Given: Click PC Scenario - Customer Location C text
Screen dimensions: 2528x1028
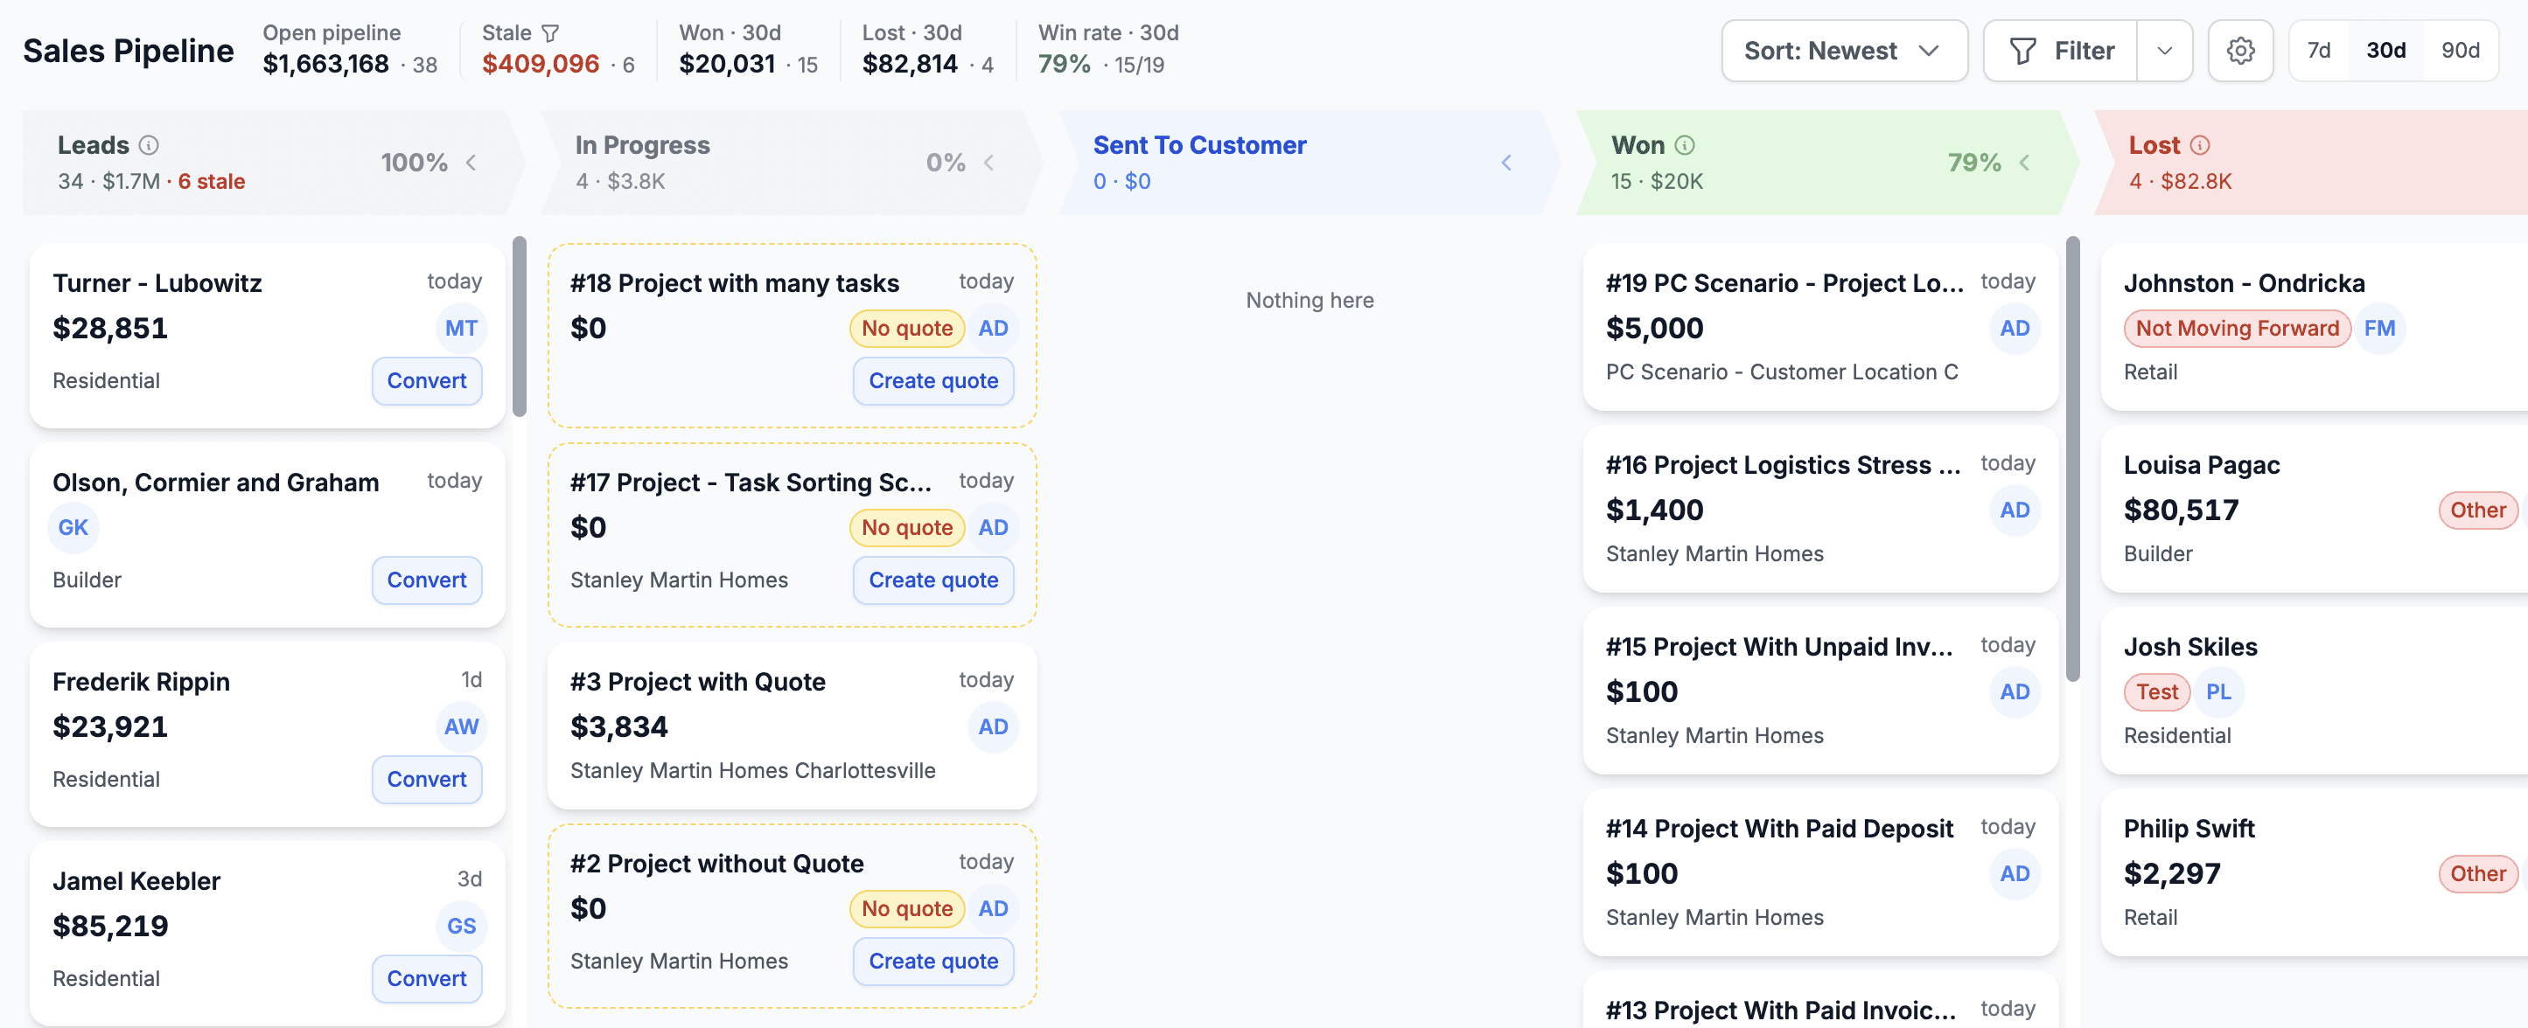Looking at the screenshot, I should [1781, 372].
